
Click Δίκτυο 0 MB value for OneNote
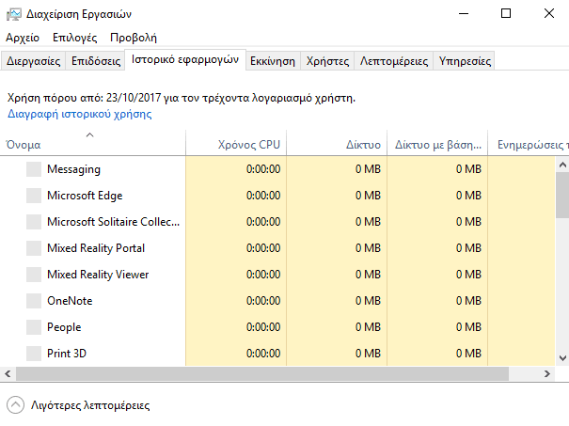pyautogui.click(x=368, y=301)
